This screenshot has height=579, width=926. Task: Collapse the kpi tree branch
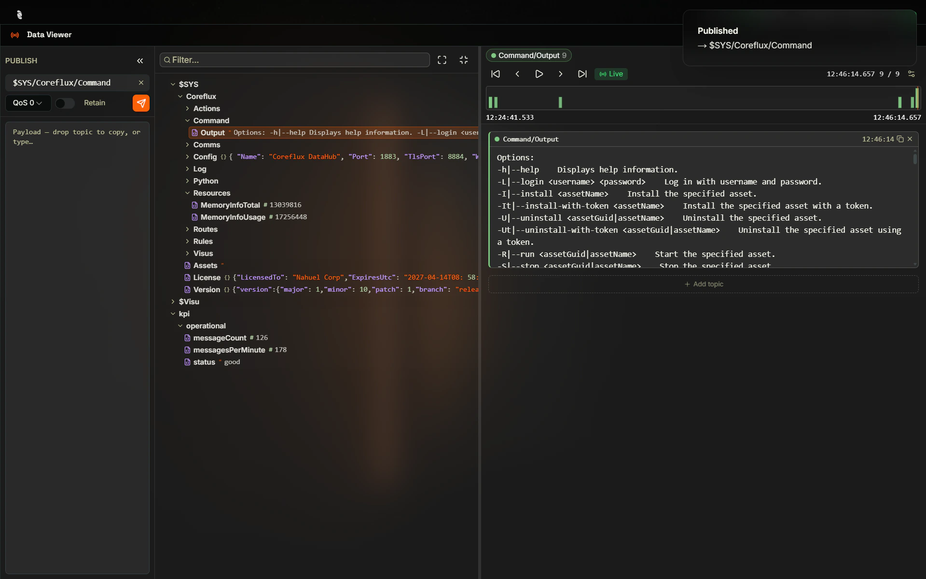point(174,313)
